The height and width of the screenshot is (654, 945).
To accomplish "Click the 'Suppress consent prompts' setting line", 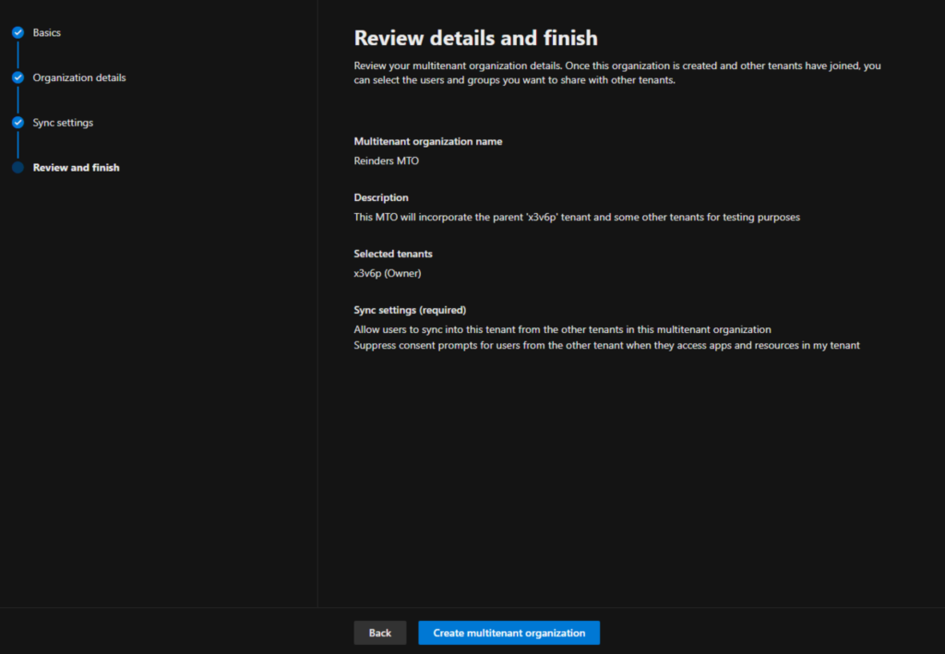I will [x=607, y=346].
